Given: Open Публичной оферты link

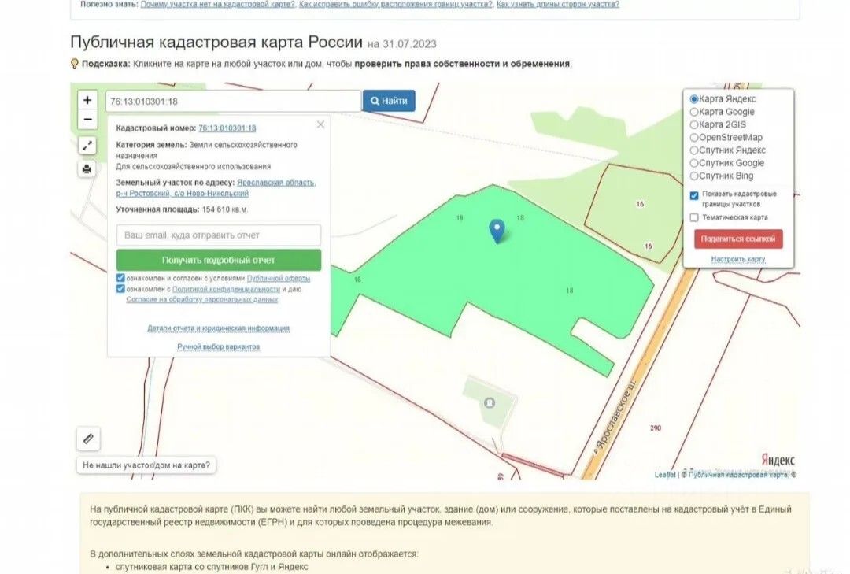Looking at the screenshot, I should click(278, 278).
